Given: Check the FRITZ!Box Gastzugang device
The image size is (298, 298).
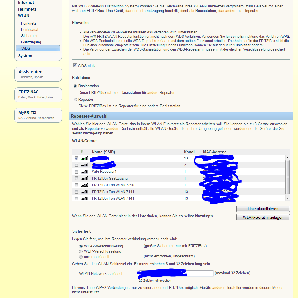Looking at the screenshot, I should click(x=76, y=178).
